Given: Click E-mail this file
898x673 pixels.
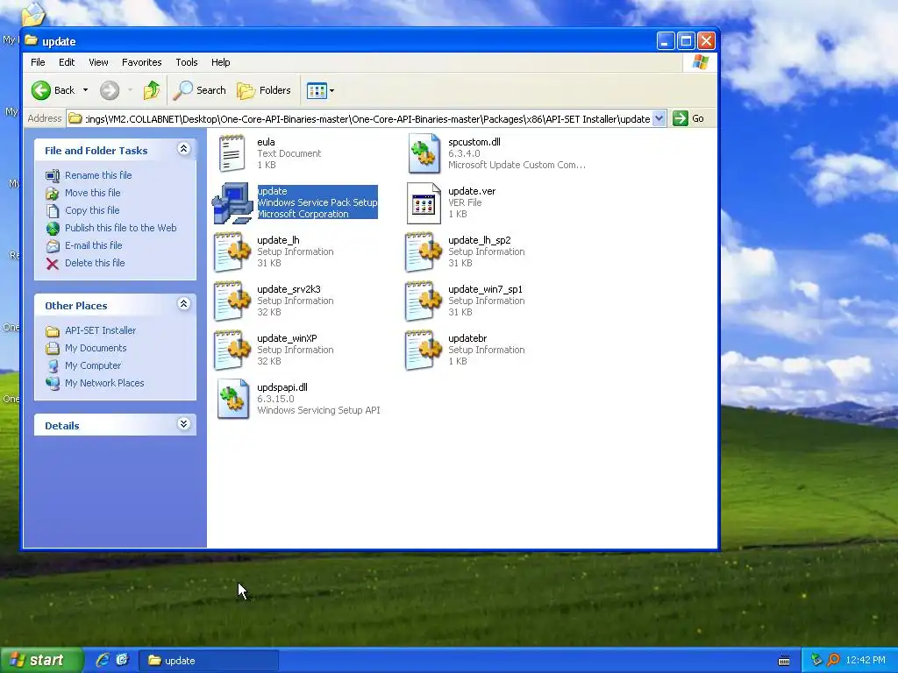Looking at the screenshot, I should [x=93, y=245].
